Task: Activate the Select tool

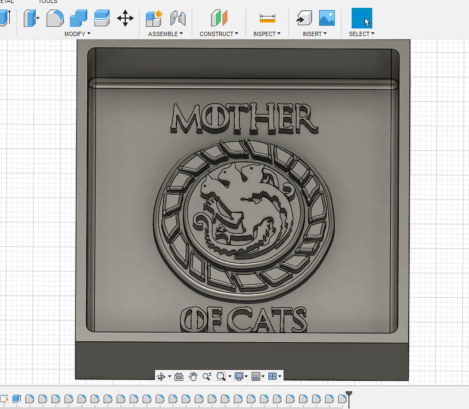Action: click(x=362, y=18)
